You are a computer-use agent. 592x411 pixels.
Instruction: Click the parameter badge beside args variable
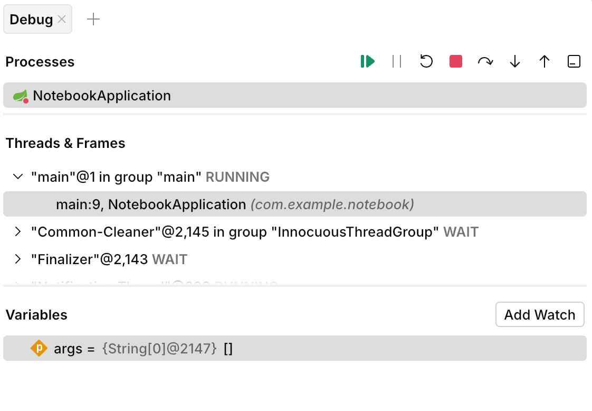(x=39, y=348)
